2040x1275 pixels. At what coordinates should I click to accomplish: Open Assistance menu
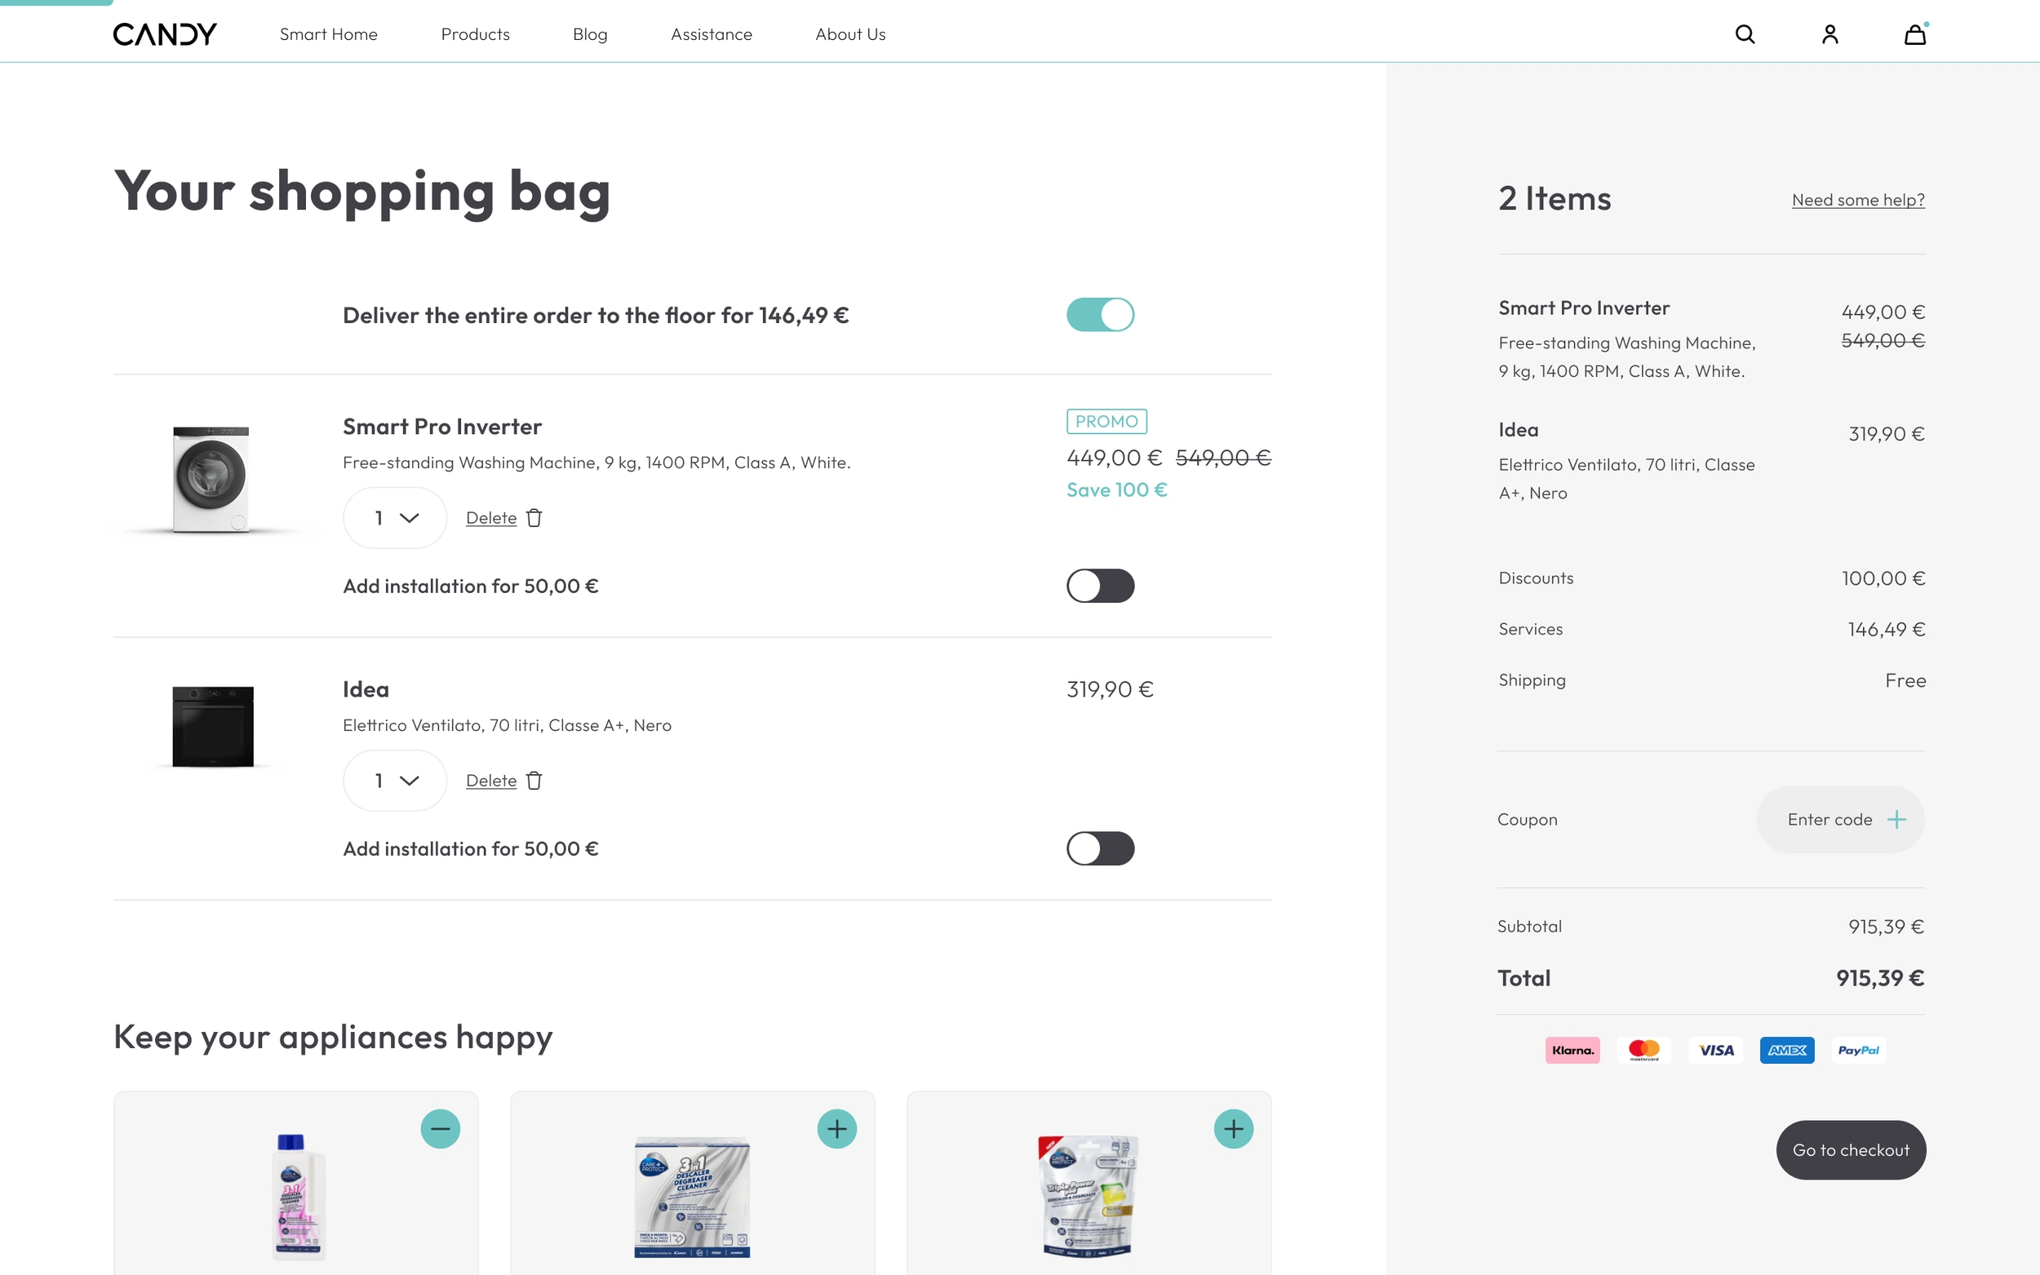point(711,34)
